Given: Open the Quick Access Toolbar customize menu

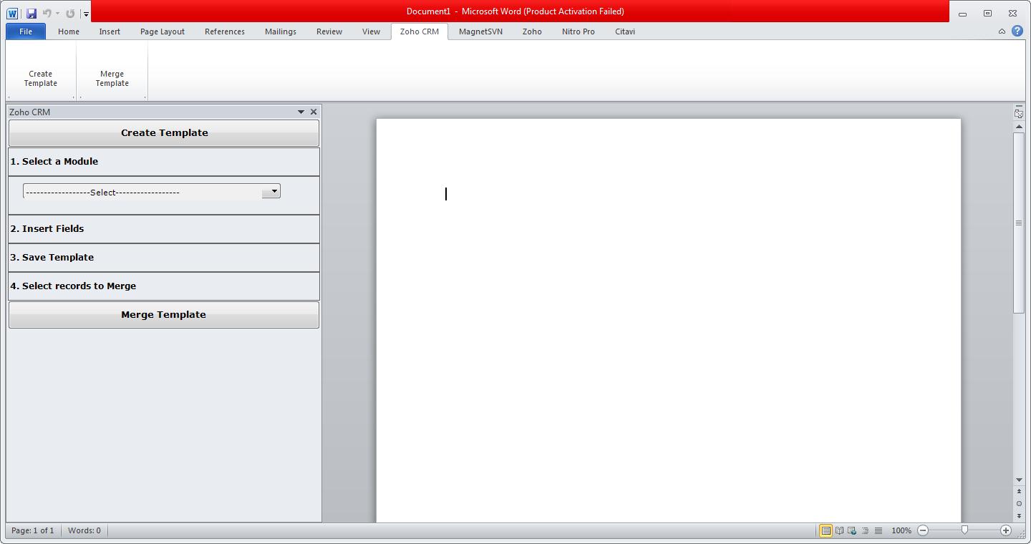Looking at the screenshot, I should coord(85,12).
